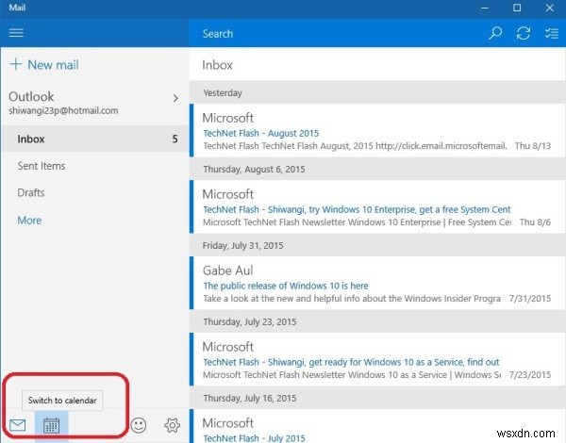
Task: Switch to mail using envelope icon
Action: click(17, 425)
